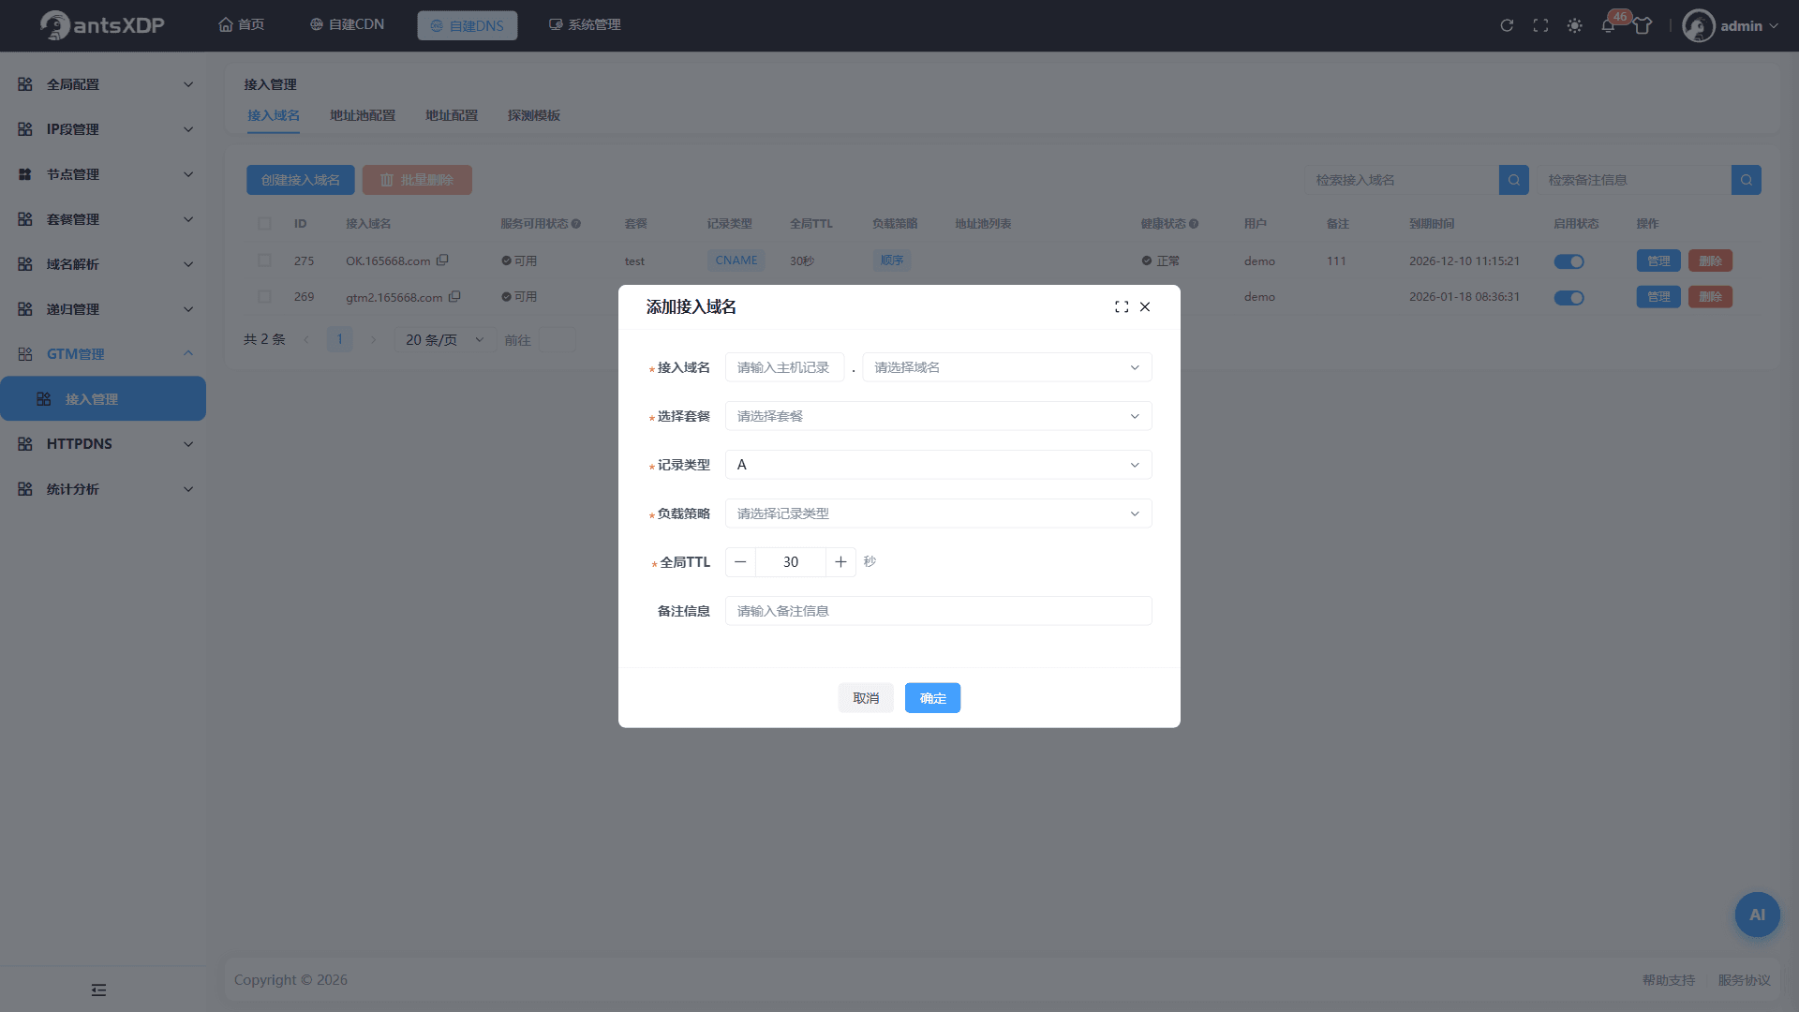Check the row 269 checkbox
Image resolution: width=1799 pixels, height=1012 pixels.
[264, 297]
